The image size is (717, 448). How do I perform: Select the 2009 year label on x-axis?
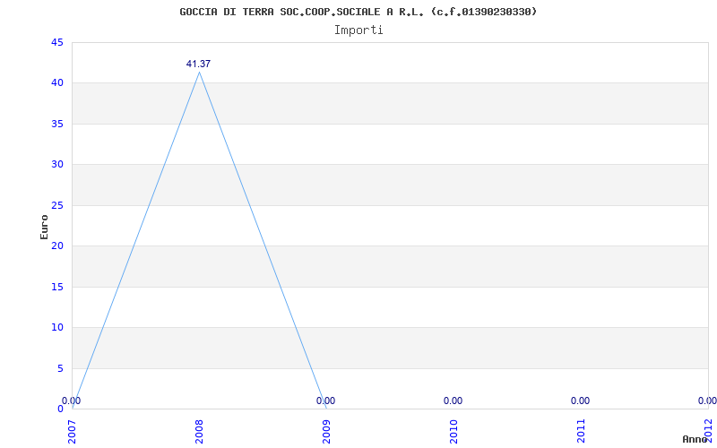click(326, 432)
